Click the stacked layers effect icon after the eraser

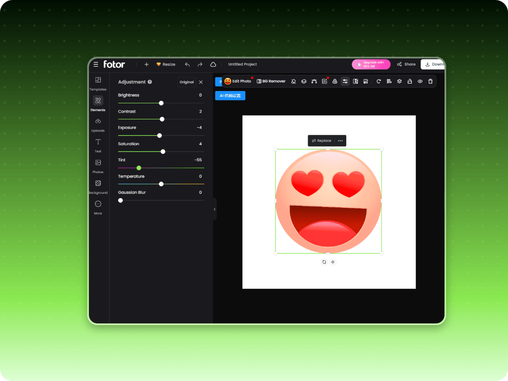point(304,81)
